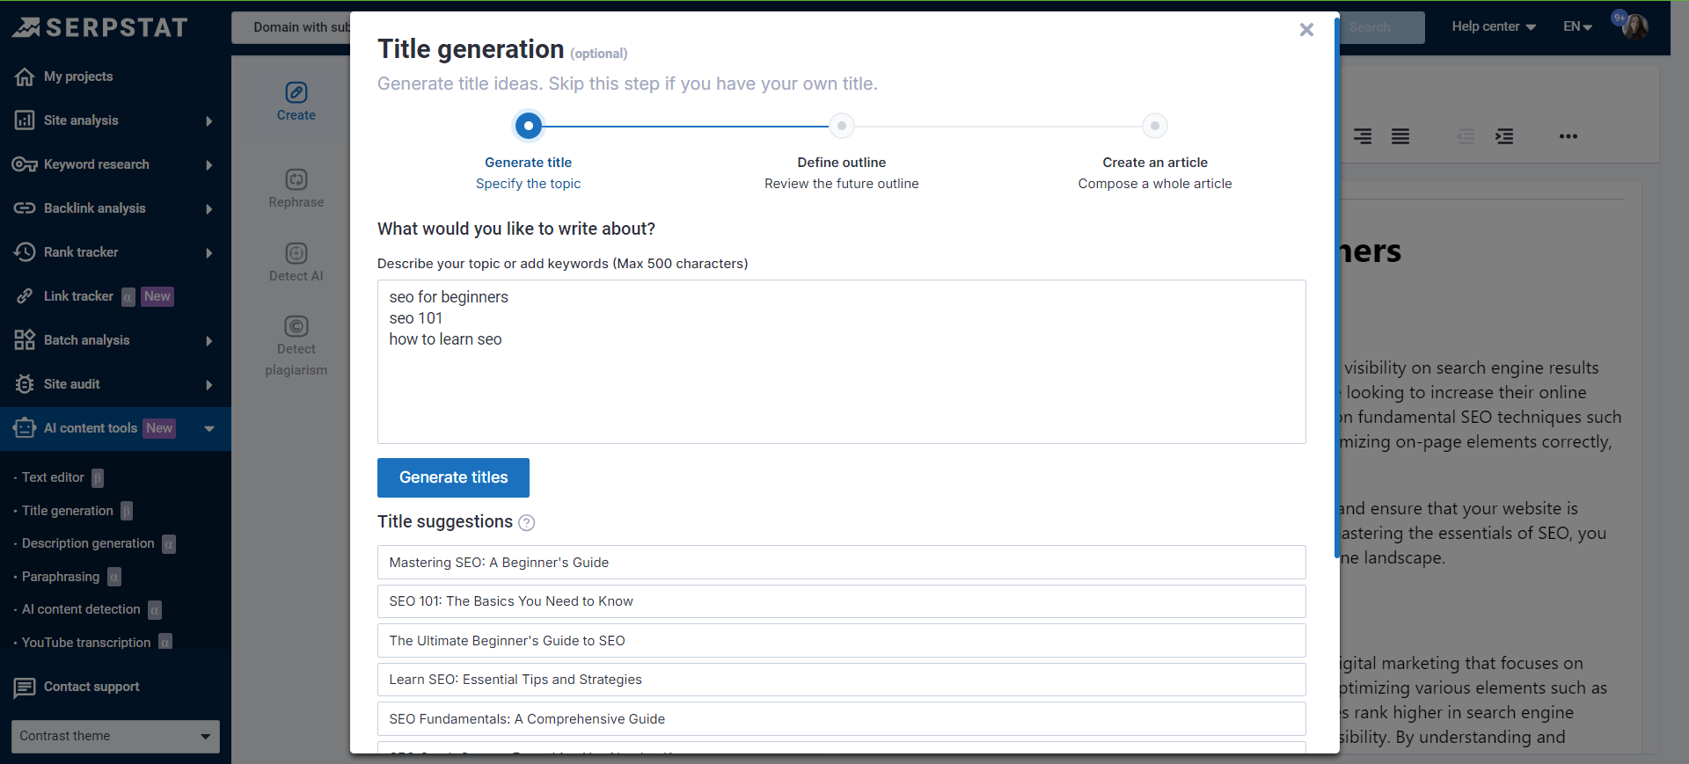This screenshot has height=764, width=1689.
Task: Click the justify text toolbar icon
Action: pyautogui.click(x=1400, y=136)
